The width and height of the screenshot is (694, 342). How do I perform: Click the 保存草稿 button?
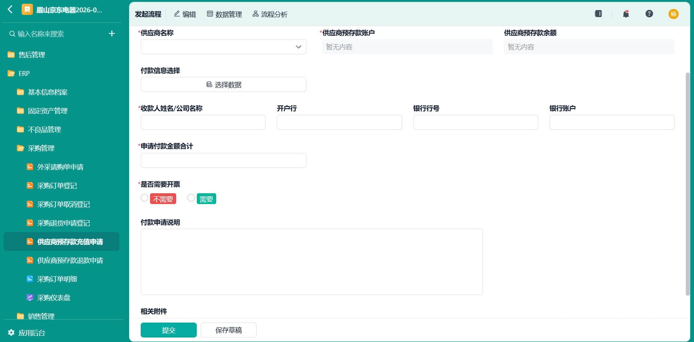point(229,330)
